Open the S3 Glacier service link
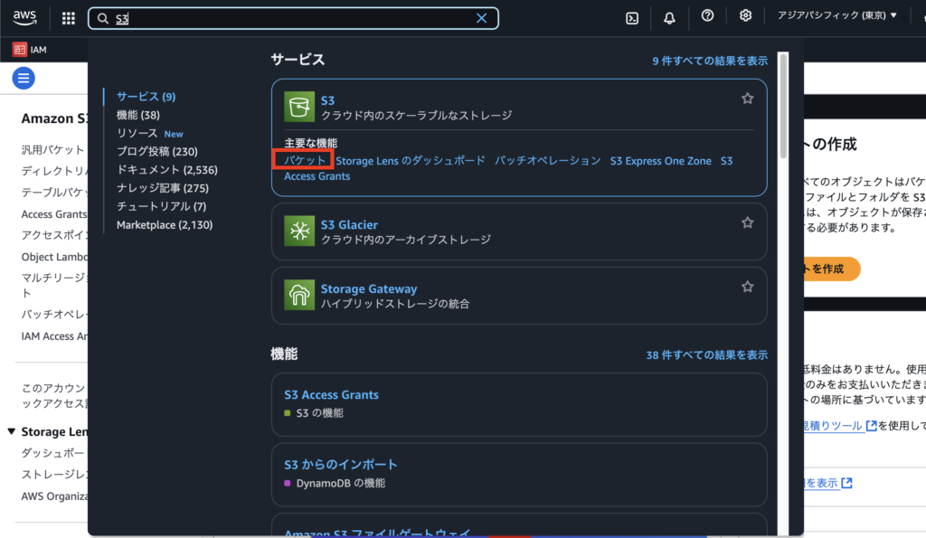The height and width of the screenshot is (538, 926). [349, 225]
